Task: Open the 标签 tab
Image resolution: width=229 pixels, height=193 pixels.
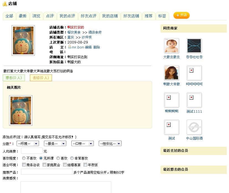Action: pos(162,16)
